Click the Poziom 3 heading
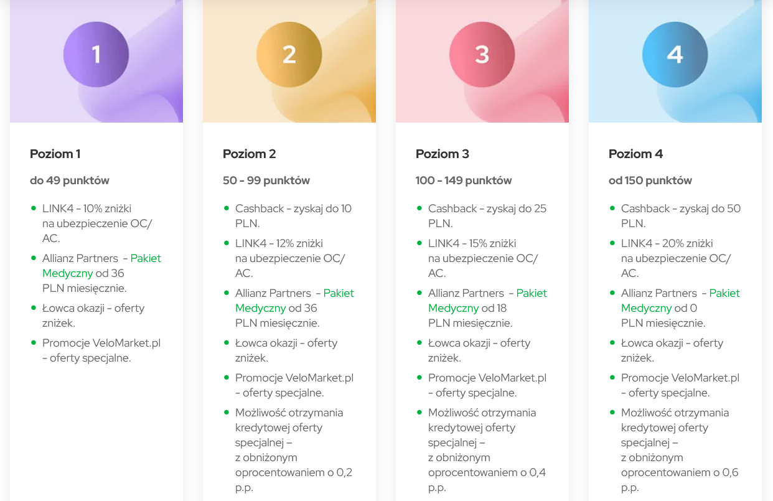The height and width of the screenshot is (501, 773). click(443, 154)
